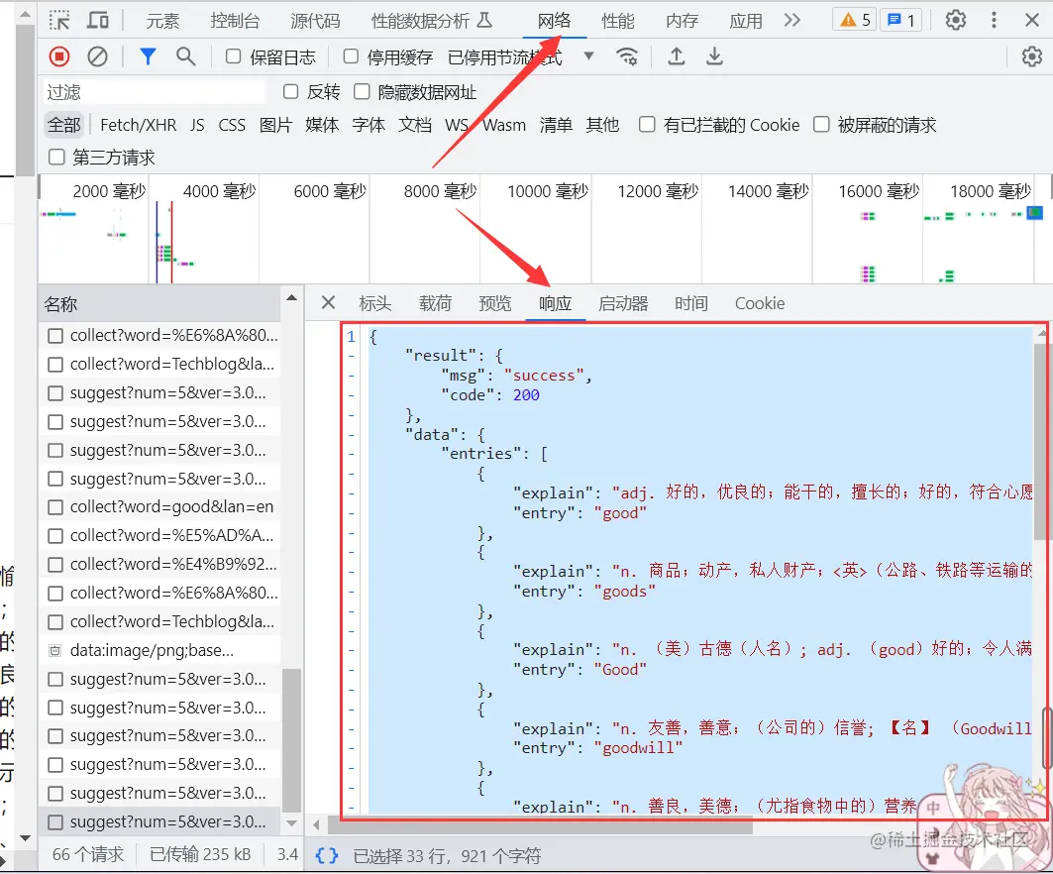Pretty print response with braces icon
This screenshot has width=1053, height=874.
click(x=326, y=856)
